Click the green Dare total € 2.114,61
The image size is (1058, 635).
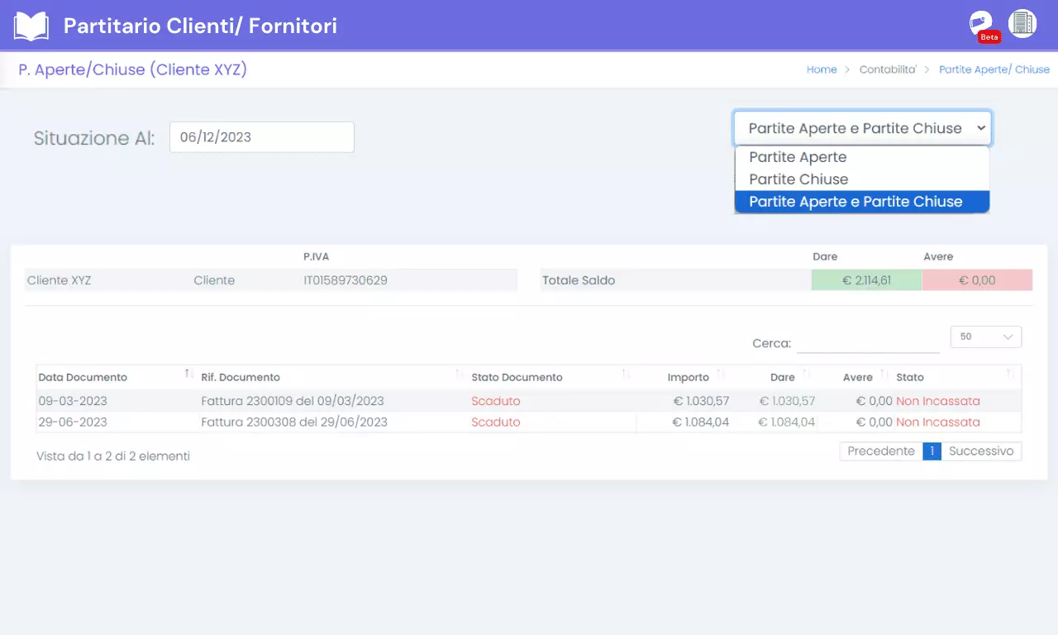click(x=866, y=280)
